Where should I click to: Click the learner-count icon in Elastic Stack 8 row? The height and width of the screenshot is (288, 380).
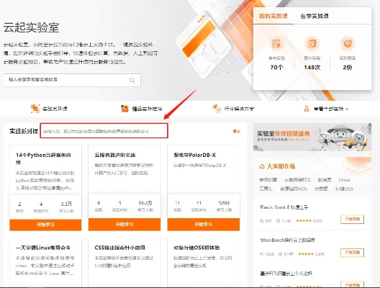pyautogui.click(x=262, y=221)
